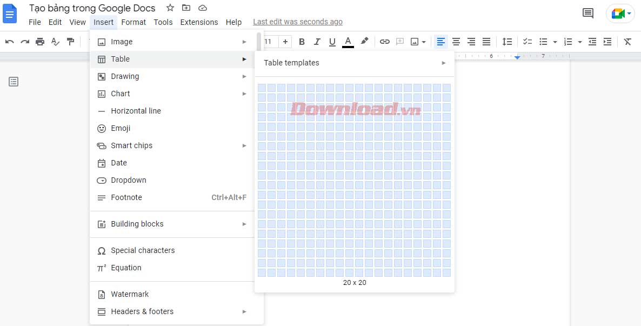Click the font size increase button
Viewport: 641px width, 326px height.
pos(285,41)
